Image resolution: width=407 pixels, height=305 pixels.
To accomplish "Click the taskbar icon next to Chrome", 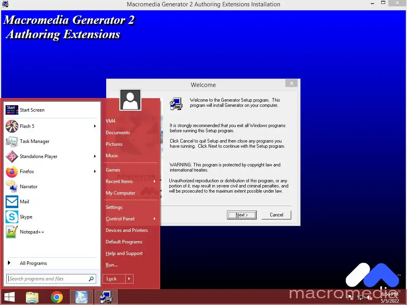I will coord(81,297).
